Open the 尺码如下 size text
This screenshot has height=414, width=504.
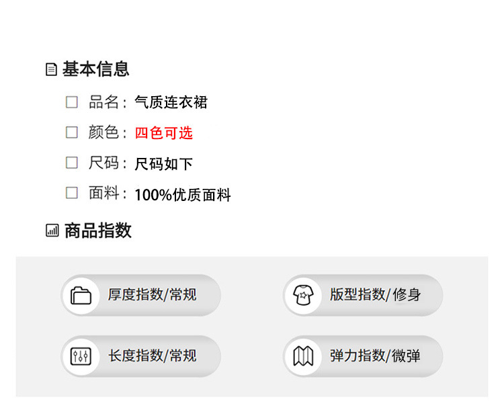tap(164, 164)
